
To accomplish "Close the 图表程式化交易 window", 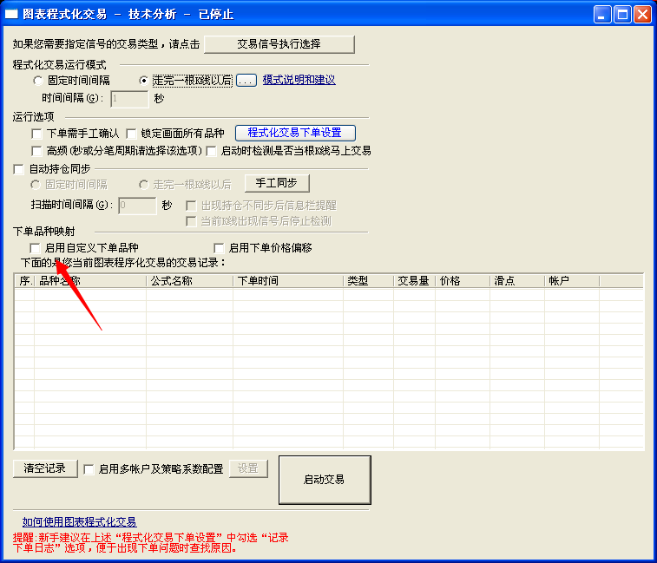I will (642, 14).
